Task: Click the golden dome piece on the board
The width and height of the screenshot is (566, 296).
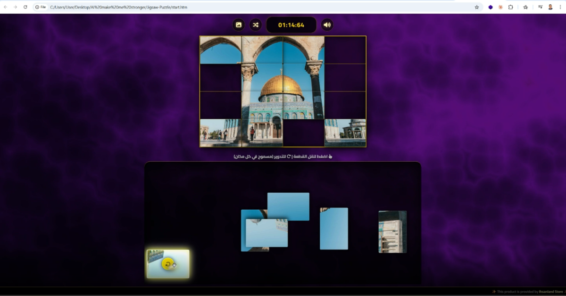Action: (x=282, y=91)
